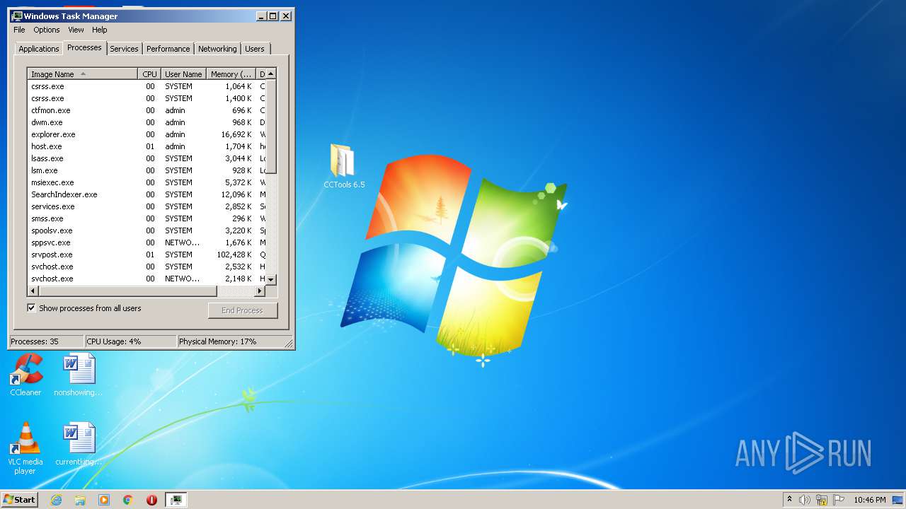Screen dimensions: 906x509
Task: Open Windows Media Player taskbar icon
Action: coord(104,500)
